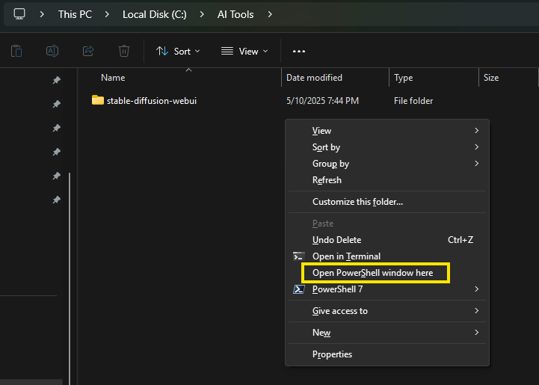Open the Sort by submenu

click(387, 147)
